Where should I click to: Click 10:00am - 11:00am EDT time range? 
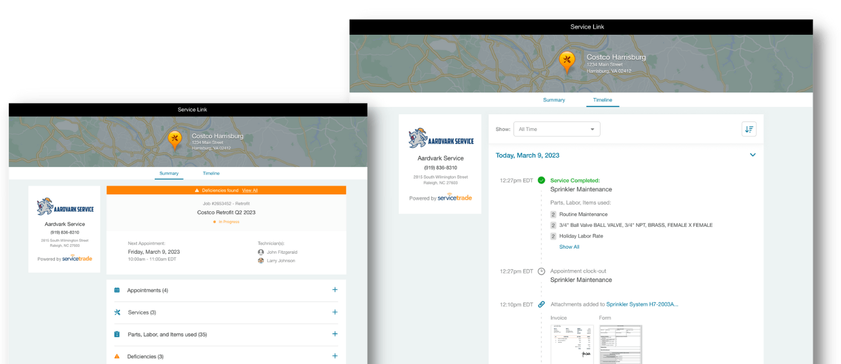(x=151, y=259)
